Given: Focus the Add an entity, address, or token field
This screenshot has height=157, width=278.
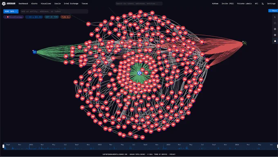Looking at the screenshot, I should 54,11.
